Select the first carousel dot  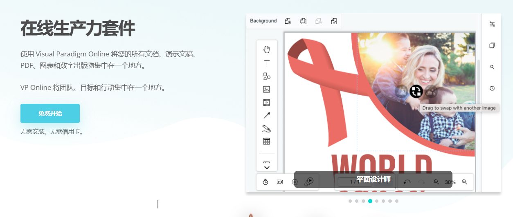[350, 201]
